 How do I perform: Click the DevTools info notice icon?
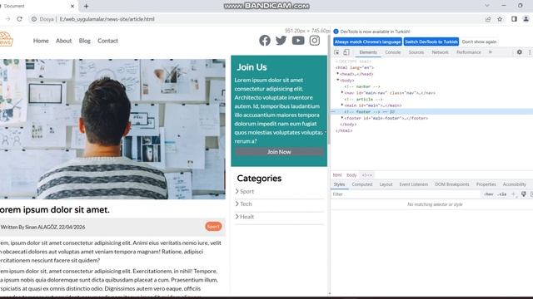point(336,32)
